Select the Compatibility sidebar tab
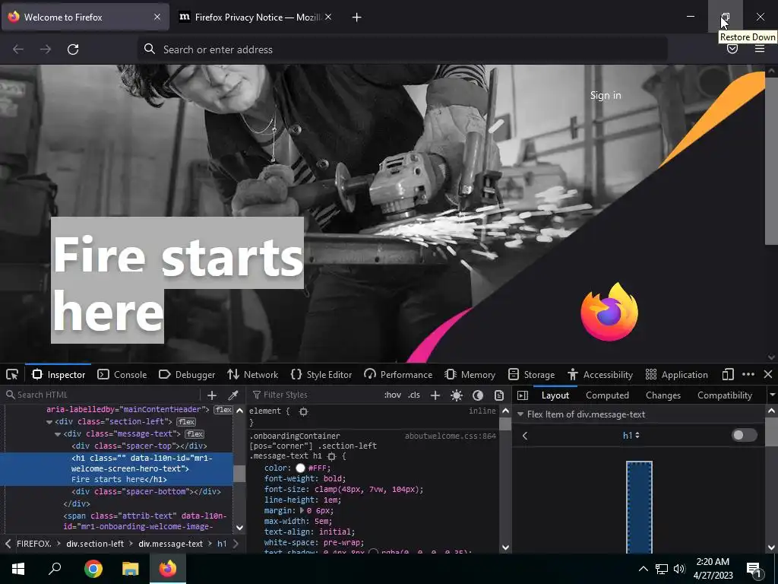The image size is (778, 584). 725,395
